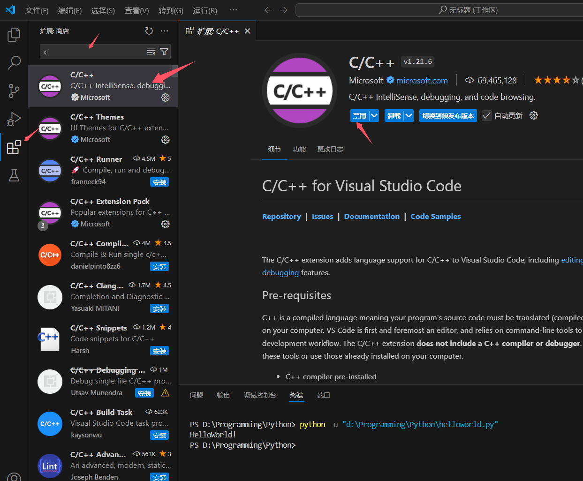This screenshot has height=481, width=583.
Task: Click the 无标题 (工作区) command center box
Action: point(439,10)
